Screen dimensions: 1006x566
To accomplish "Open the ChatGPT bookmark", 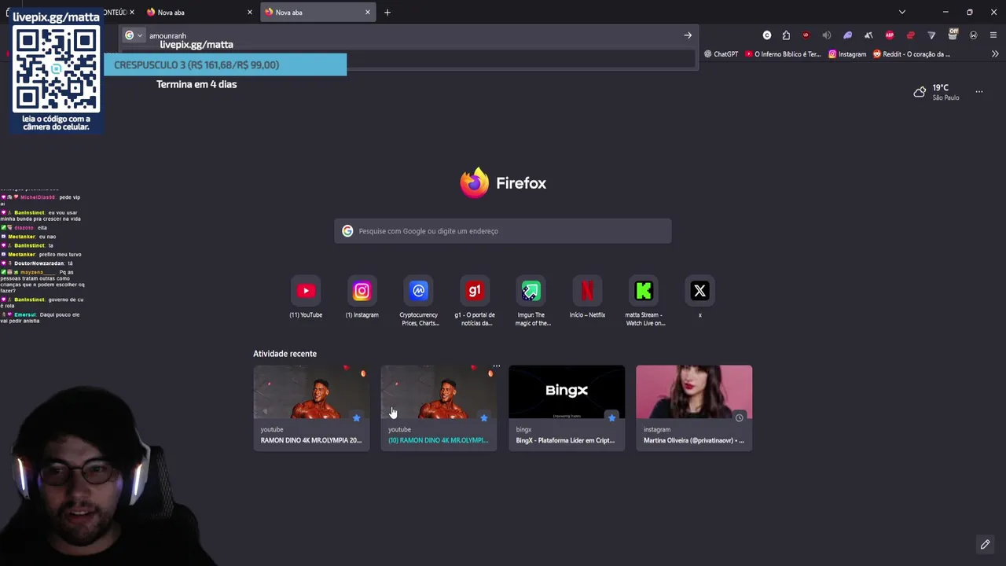I will pos(721,54).
